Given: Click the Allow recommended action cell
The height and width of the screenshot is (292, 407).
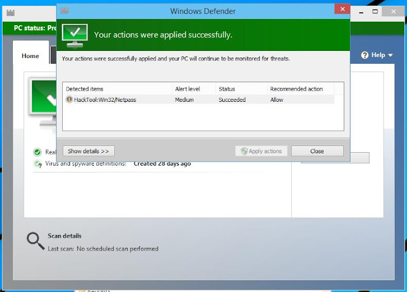Looking at the screenshot, I should (277, 100).
